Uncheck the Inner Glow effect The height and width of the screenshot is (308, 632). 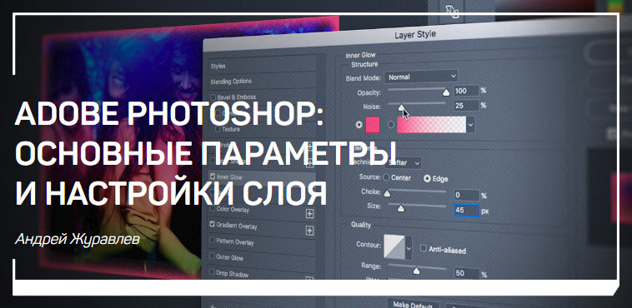213,176
